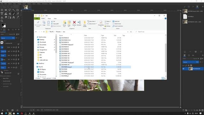Click the Up one level arrow in Explorer
Image resolution: width=204 pixels, height=115 pixels.
click(x=44, y=32)
